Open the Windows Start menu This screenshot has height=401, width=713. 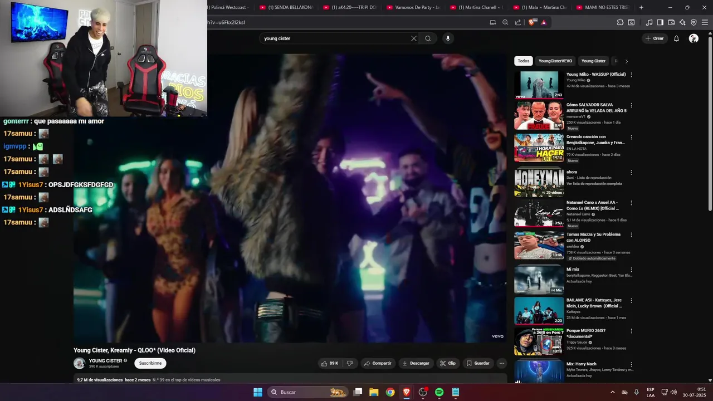pyautogui.click(x=258, y=392)
